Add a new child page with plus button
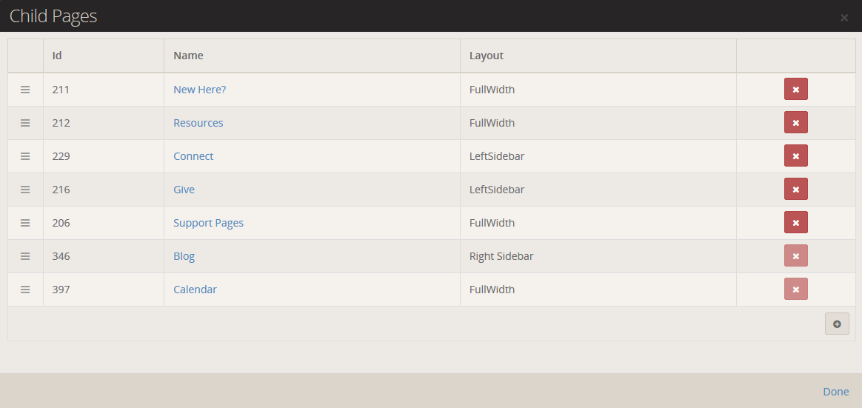 tap(837, 324)
